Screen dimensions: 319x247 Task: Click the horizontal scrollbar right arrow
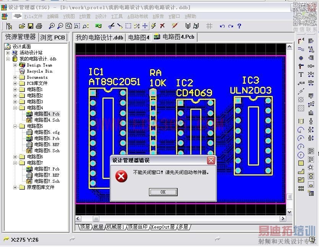point(283,219)
